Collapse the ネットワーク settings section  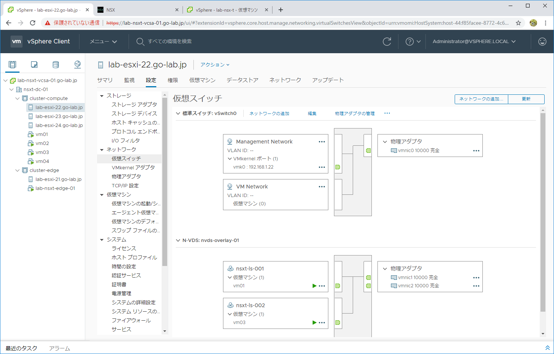pyautogui.click(x=102, y=150)
